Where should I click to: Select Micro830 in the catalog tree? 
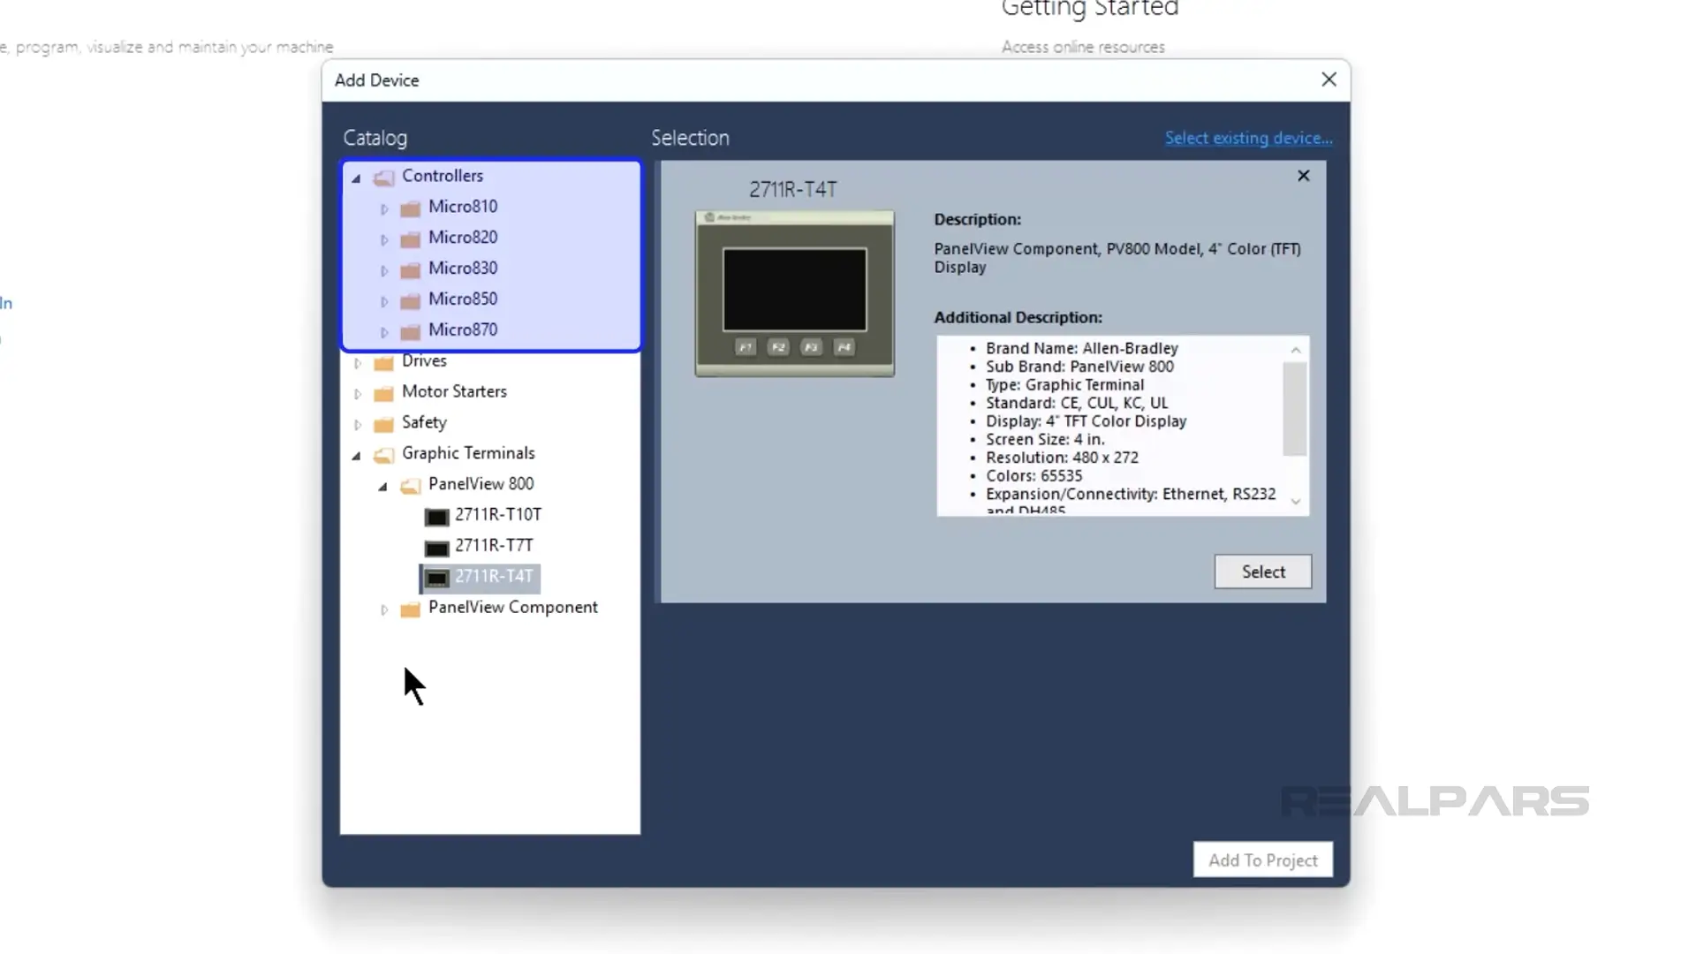point(463,268)
